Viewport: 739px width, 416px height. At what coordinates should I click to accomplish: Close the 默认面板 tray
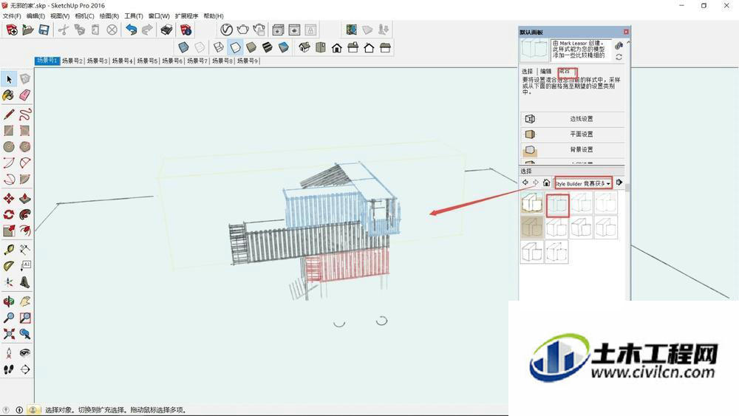(626, 32)
